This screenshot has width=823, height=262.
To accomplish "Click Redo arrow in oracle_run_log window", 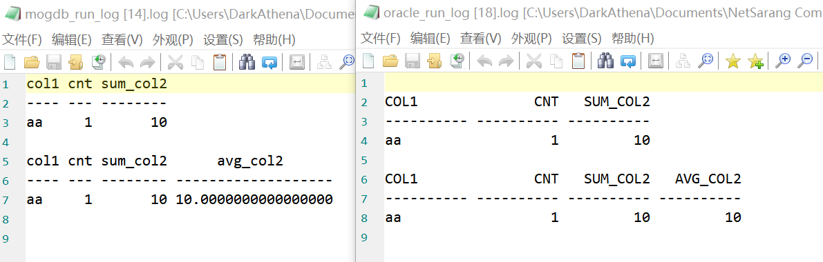I will click(x=506, y=61).
